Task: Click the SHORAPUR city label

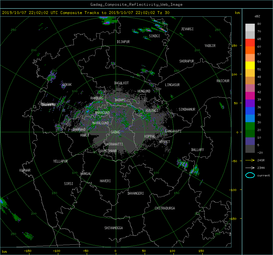Action: (x=187, y=61)
